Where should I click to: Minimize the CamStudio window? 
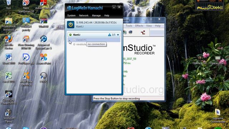145,19
